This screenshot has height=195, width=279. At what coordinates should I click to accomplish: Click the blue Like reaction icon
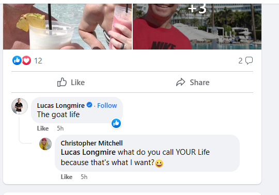click(17, 60)
